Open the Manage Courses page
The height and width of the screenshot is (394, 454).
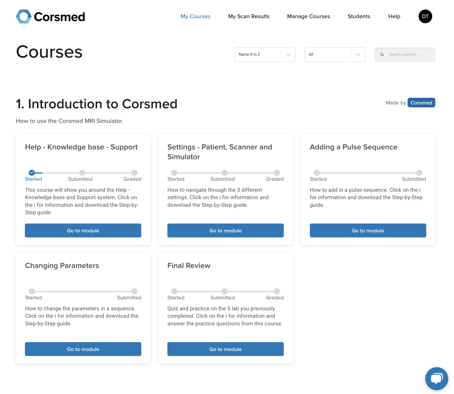308,16
